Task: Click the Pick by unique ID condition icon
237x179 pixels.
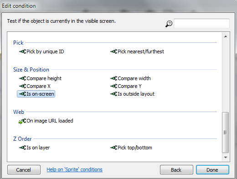Action: (22, 51)
